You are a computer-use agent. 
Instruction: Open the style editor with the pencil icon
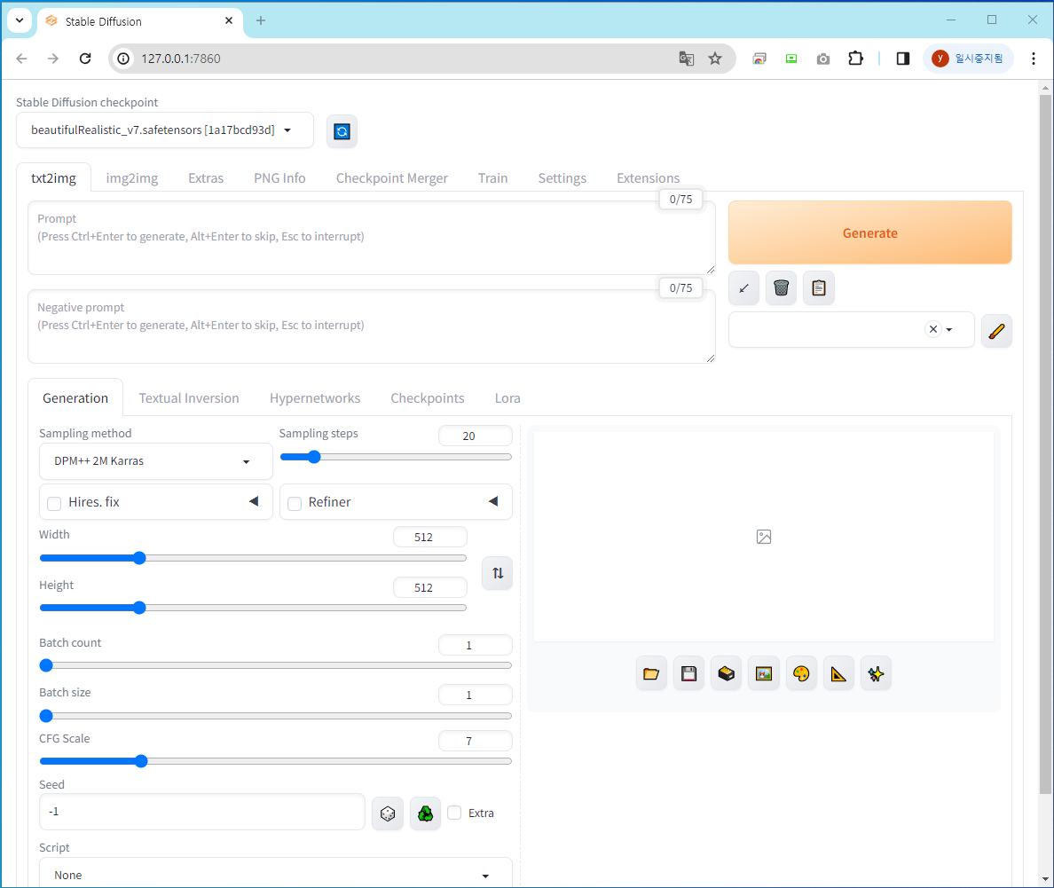(996, 330)
